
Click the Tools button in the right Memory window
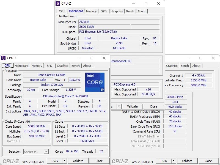click(164, 161)
